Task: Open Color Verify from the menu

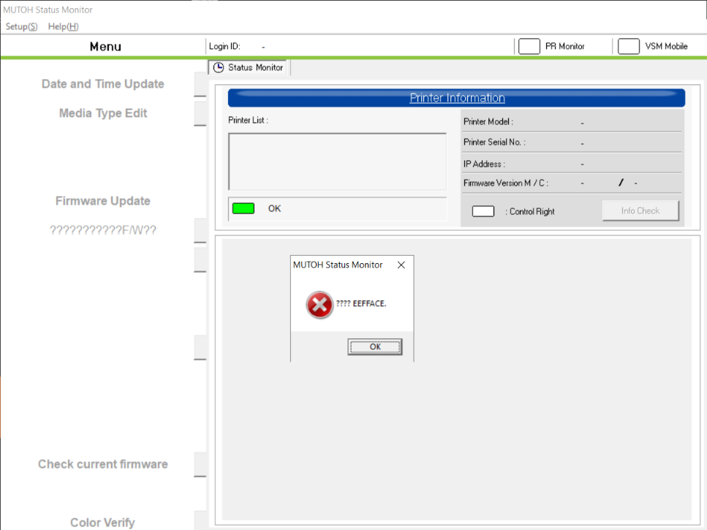Action: tap(103, 523)
